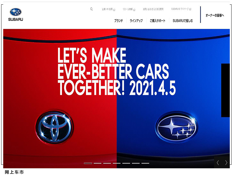The width and height of the screenshot is (233, 175).
Task: Go to オーナーの皆様へ page
Action: [x=215, y=15]
